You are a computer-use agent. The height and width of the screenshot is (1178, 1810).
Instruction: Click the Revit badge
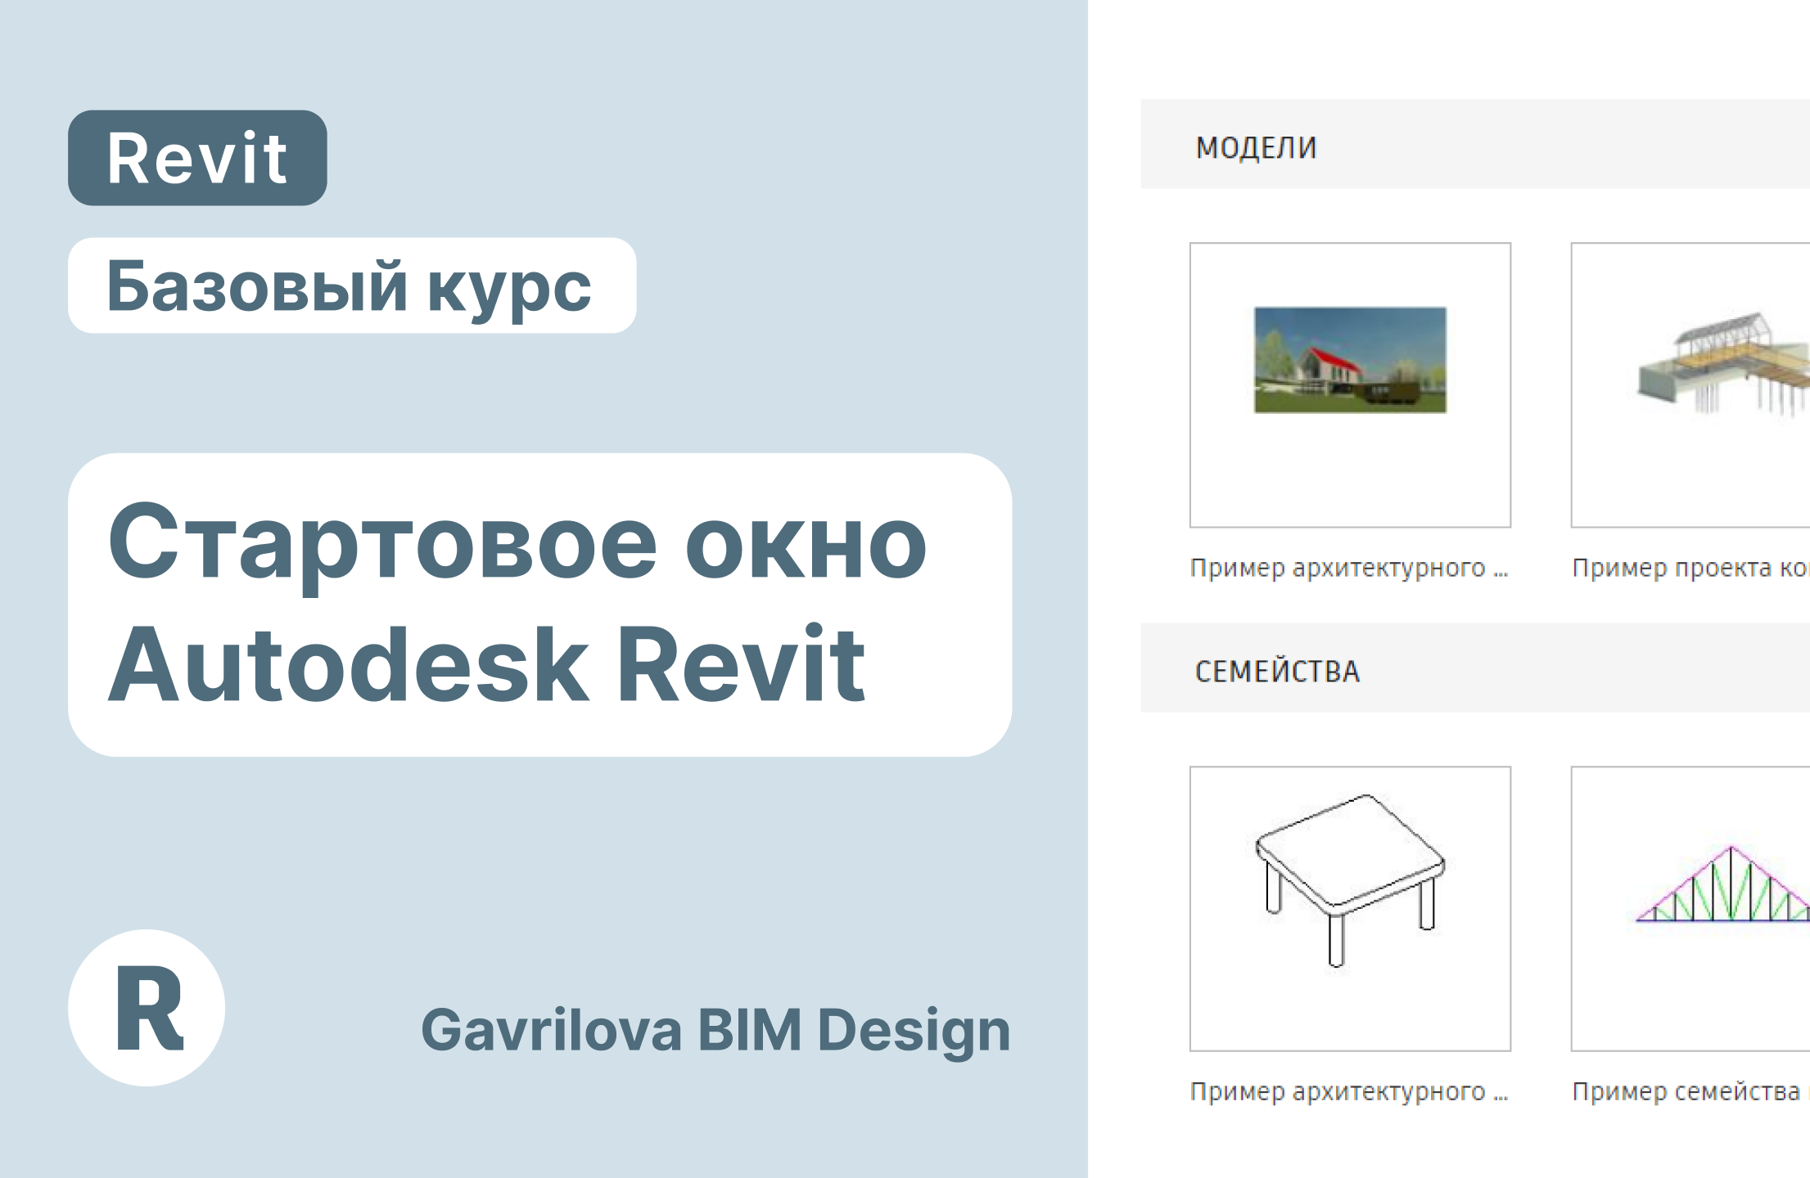click(x=197, y=158)
